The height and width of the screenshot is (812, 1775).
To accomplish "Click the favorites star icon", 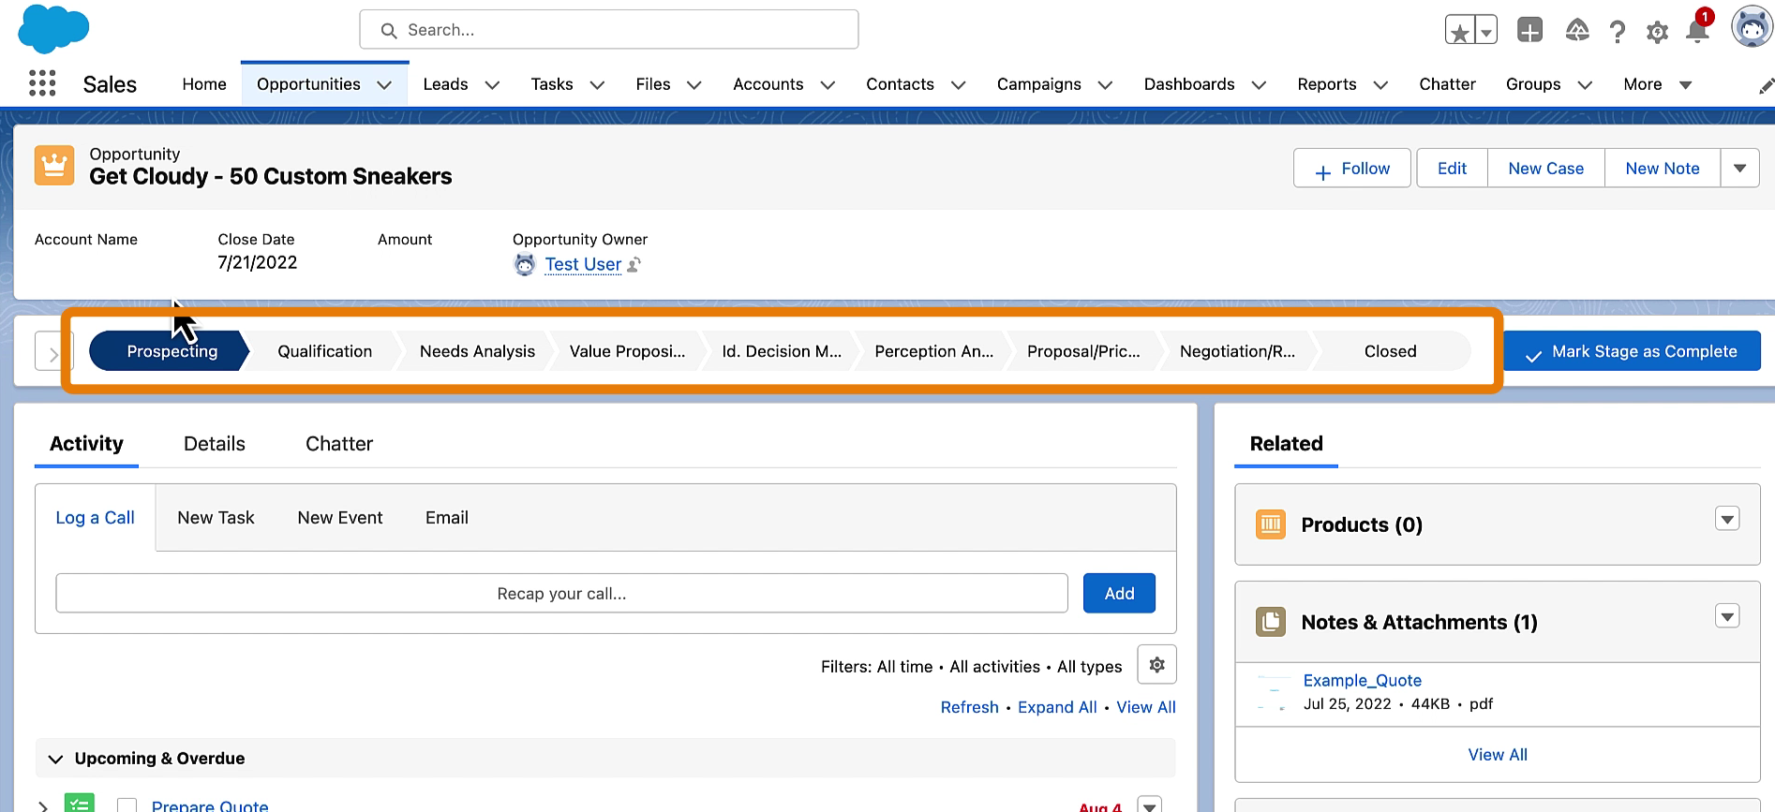I will pos(1459,32).
